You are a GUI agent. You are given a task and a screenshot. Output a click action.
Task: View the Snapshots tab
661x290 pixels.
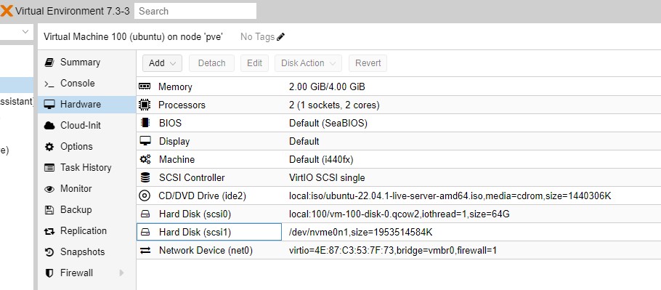(x=86, y=252)
